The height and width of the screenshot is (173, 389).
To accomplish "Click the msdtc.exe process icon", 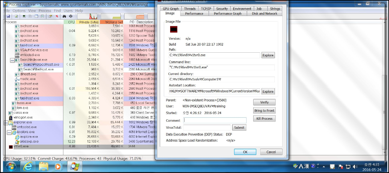I will (17, 79).
